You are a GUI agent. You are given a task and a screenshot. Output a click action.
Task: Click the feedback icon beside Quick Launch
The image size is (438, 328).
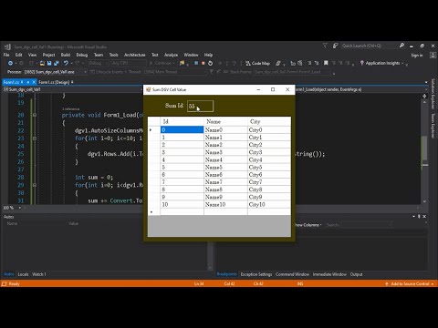point(335,46)
